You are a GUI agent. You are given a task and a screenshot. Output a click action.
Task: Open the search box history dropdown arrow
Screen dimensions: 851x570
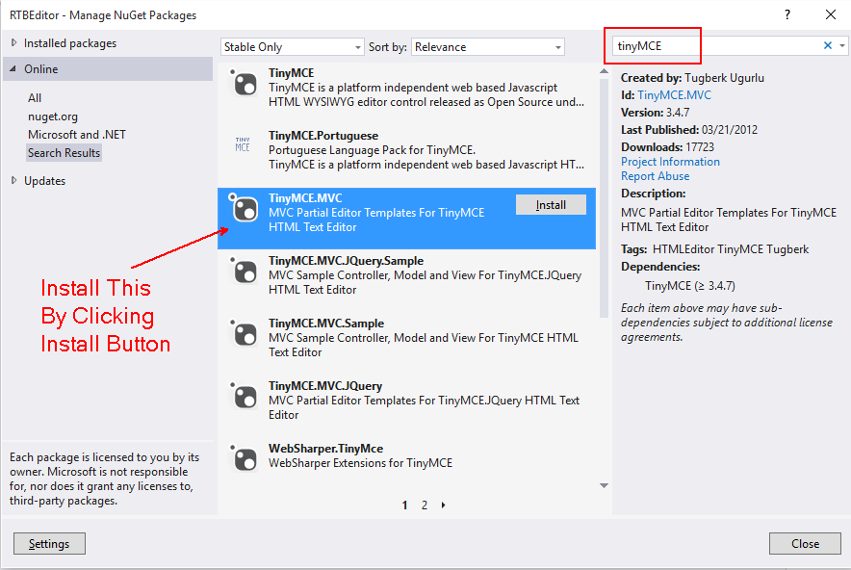[841, 46]
